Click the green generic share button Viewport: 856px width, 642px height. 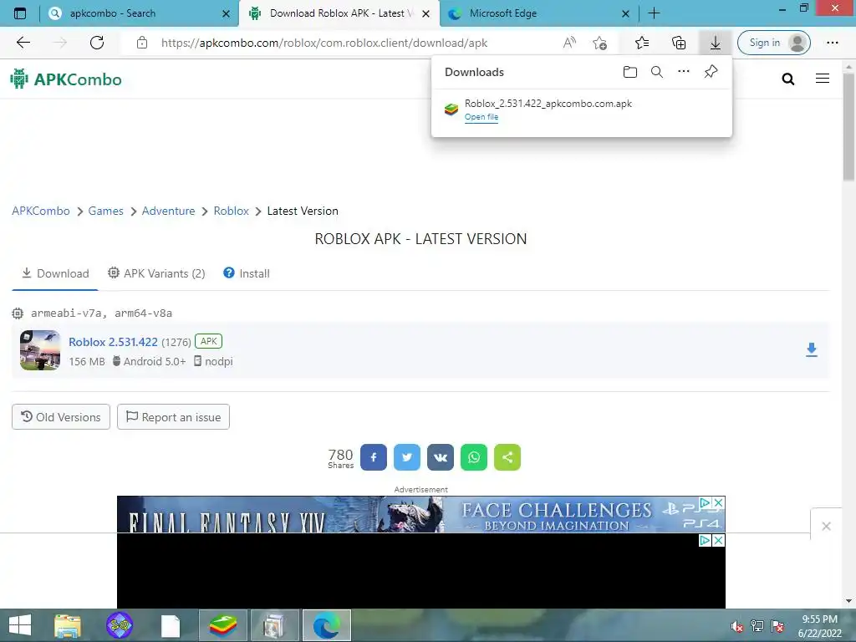point(507,457)
